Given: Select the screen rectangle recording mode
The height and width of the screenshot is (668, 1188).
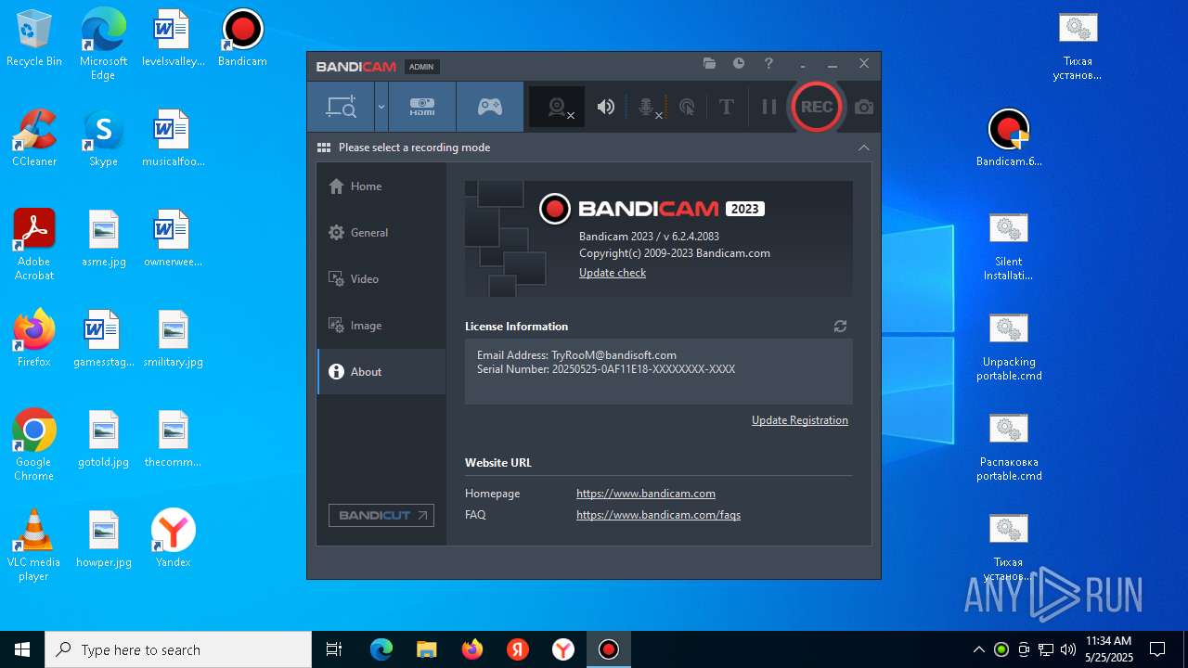Looking at the screenshot, I should point(341,107).
